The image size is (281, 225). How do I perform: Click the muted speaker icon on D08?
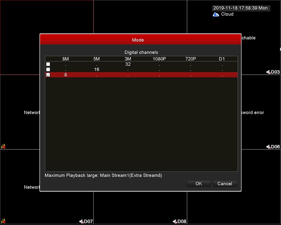click(x=175, y=221)
